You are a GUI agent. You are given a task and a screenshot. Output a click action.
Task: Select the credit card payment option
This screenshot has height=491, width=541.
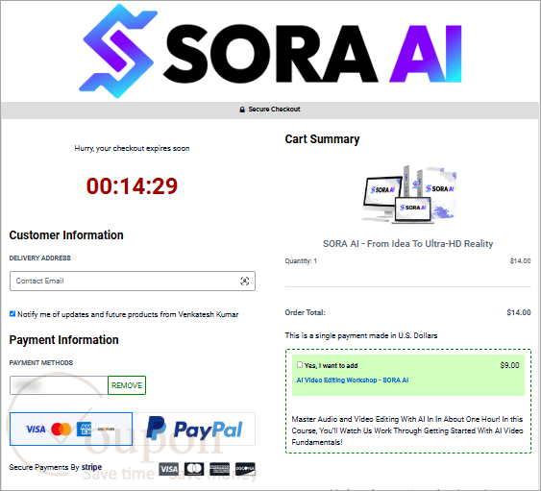pos(71,429)
